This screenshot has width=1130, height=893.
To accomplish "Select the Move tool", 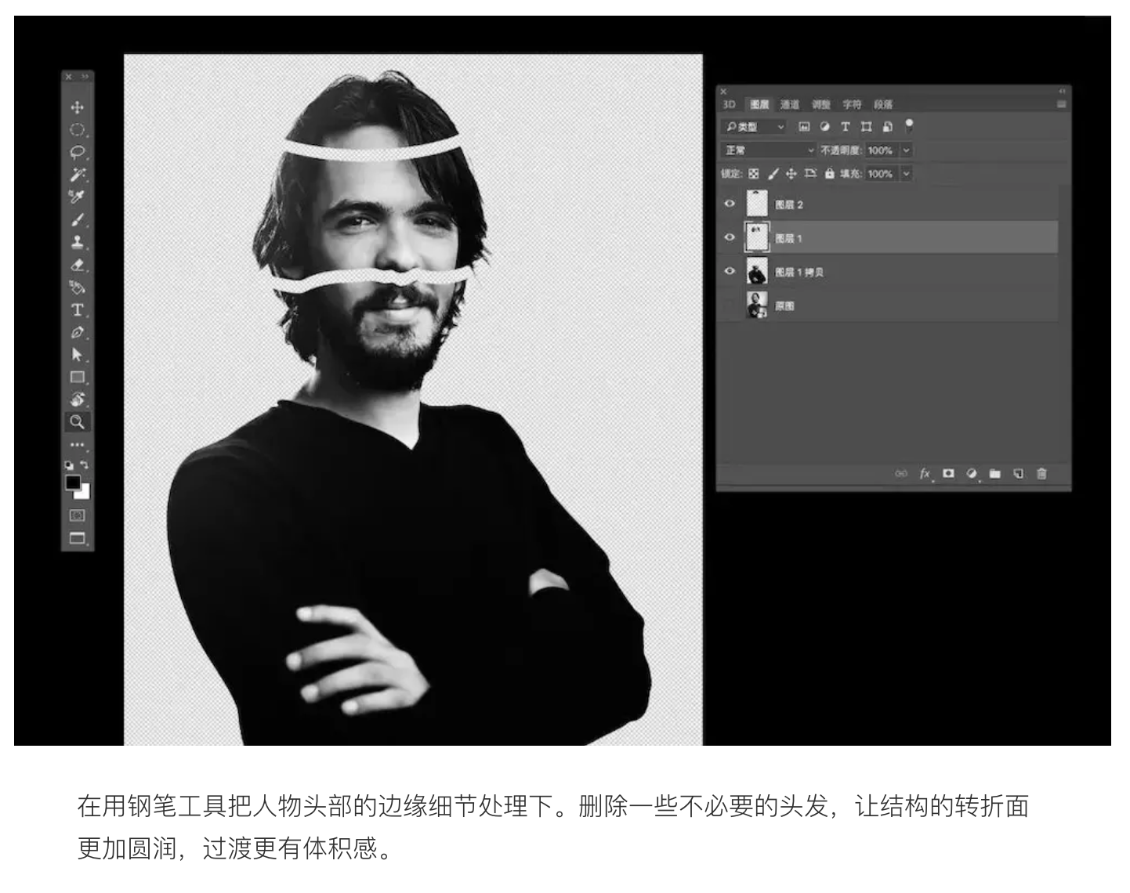I will (77, 107).
